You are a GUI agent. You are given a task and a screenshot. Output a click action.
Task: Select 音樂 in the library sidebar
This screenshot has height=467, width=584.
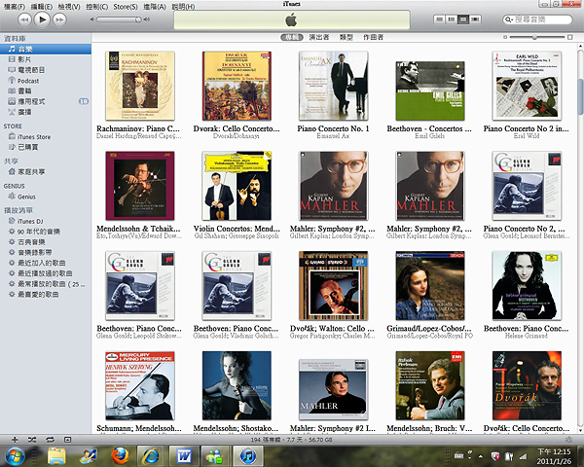coord(46,49)
